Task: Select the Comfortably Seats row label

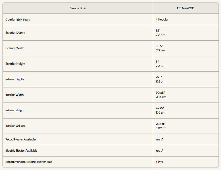Action: pos(17,19)
